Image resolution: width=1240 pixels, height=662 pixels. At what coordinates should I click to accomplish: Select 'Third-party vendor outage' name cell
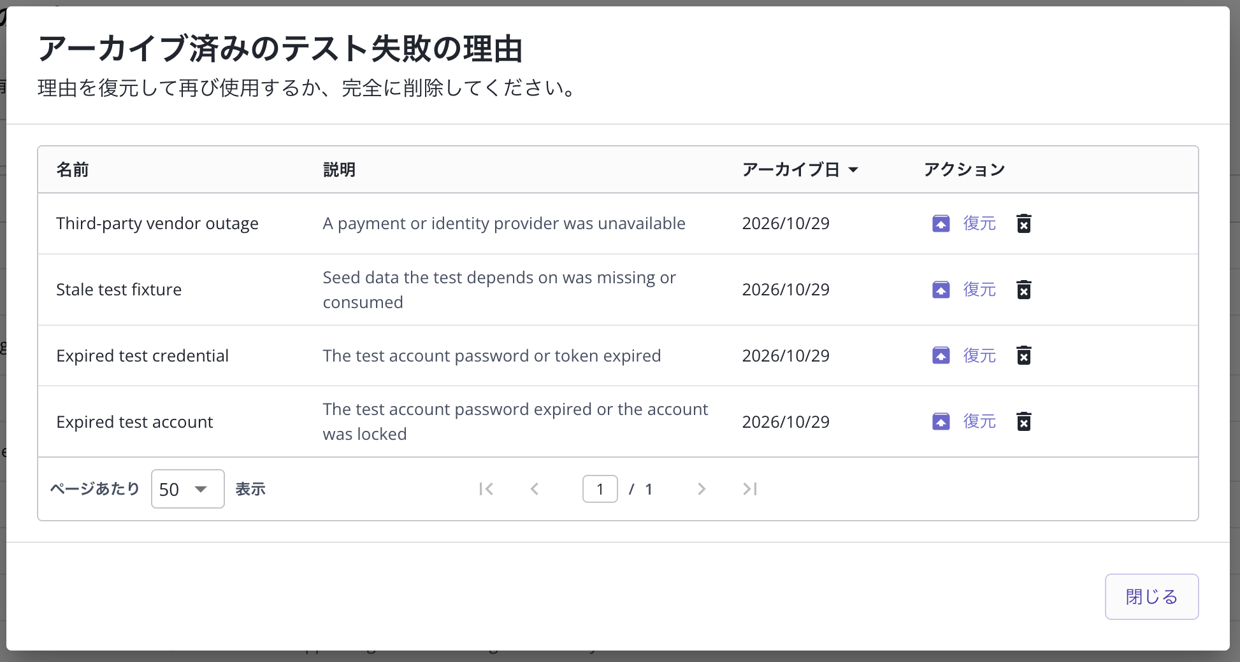(157, 223)
